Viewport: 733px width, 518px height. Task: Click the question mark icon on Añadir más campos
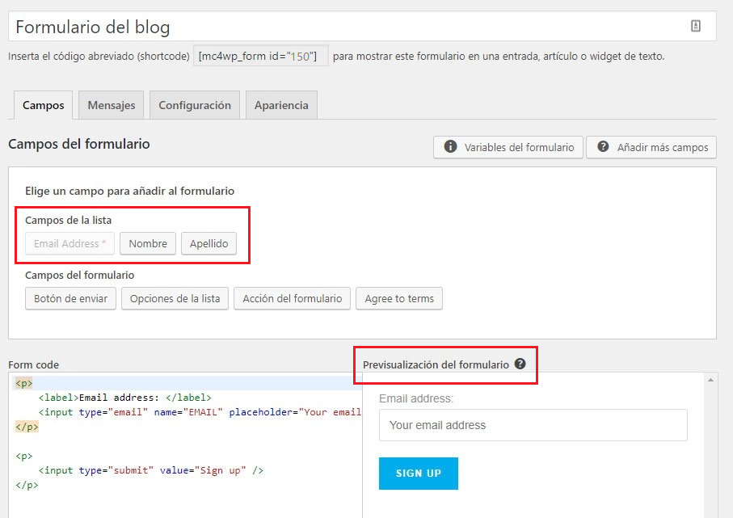(603, 147)
